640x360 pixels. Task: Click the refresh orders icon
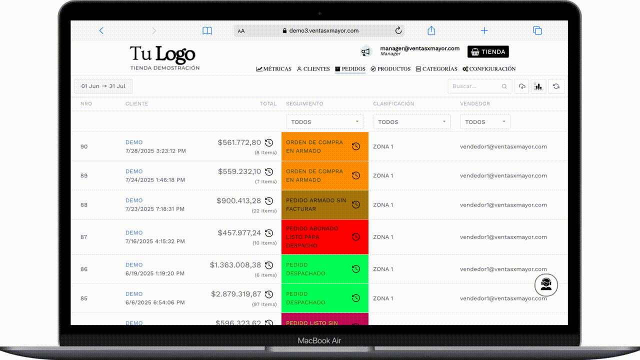point(556,86)
